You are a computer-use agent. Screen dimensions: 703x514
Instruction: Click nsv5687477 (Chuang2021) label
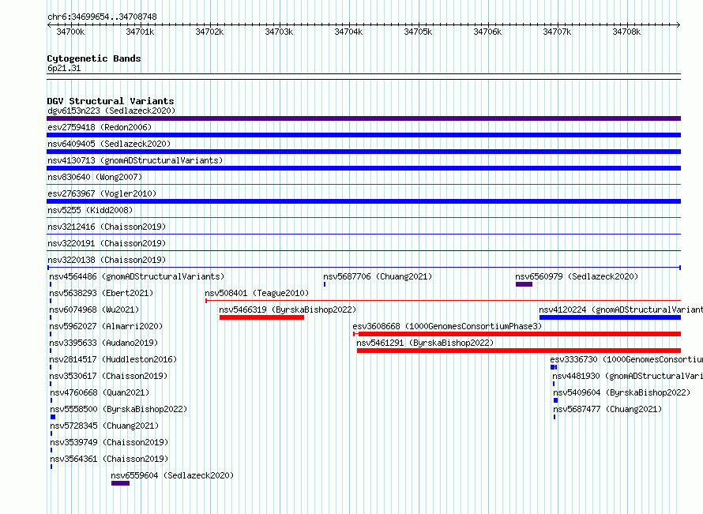pos(607,409)
